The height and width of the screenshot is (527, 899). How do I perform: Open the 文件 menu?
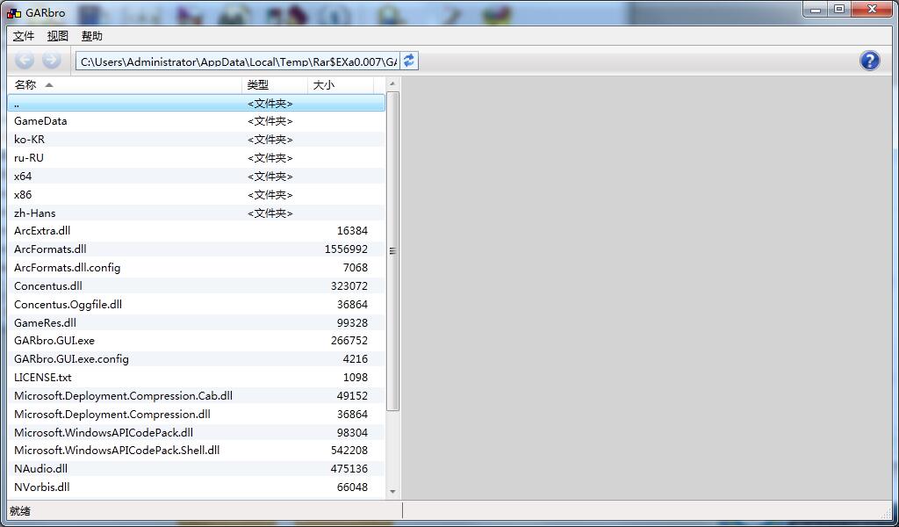pyautogui.click(x=24, y=36)
